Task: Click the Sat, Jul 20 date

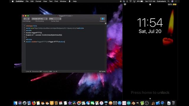Action: (x=150, y=32)
